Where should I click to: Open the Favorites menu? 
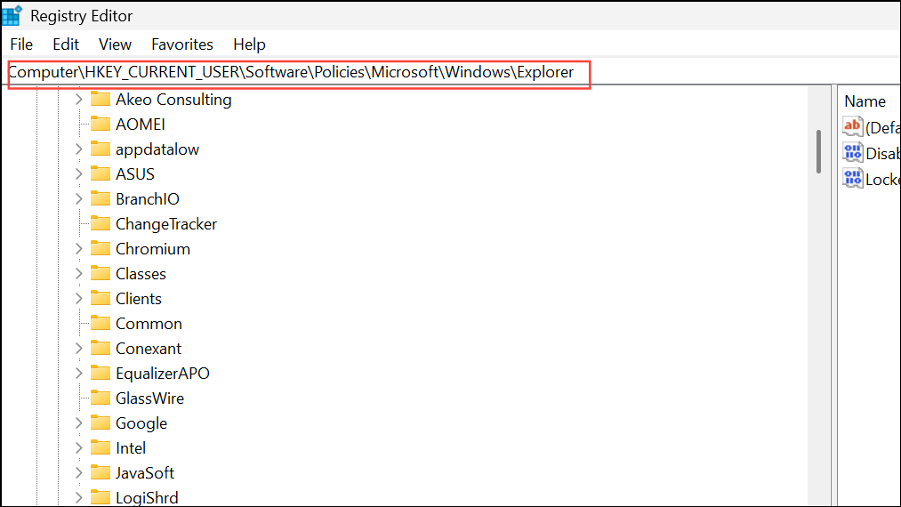tap(182, 44)
